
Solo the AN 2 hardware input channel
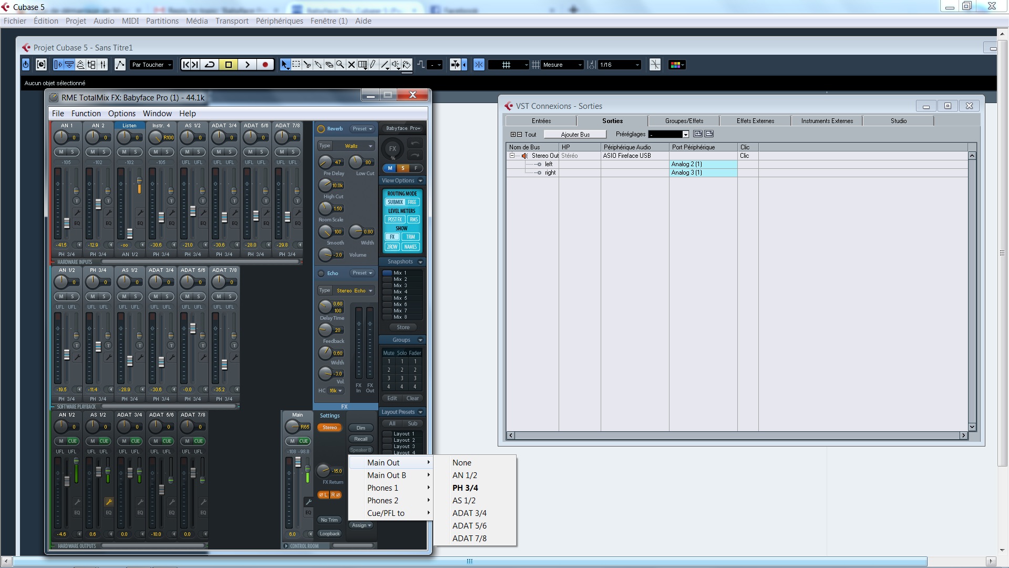click(104, 152)
